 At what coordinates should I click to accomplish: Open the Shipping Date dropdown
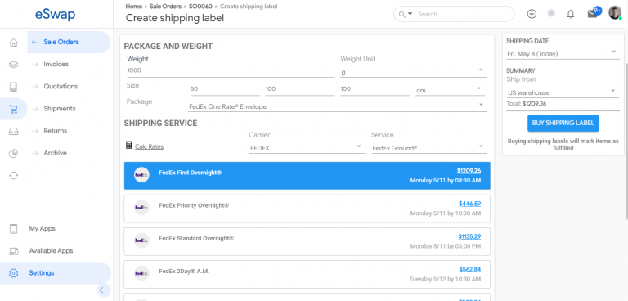tap(563, 53)
